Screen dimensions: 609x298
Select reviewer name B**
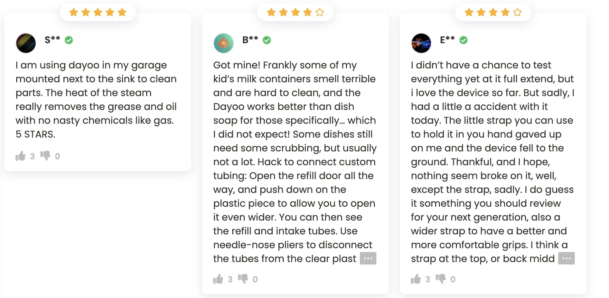click(250, 40)
